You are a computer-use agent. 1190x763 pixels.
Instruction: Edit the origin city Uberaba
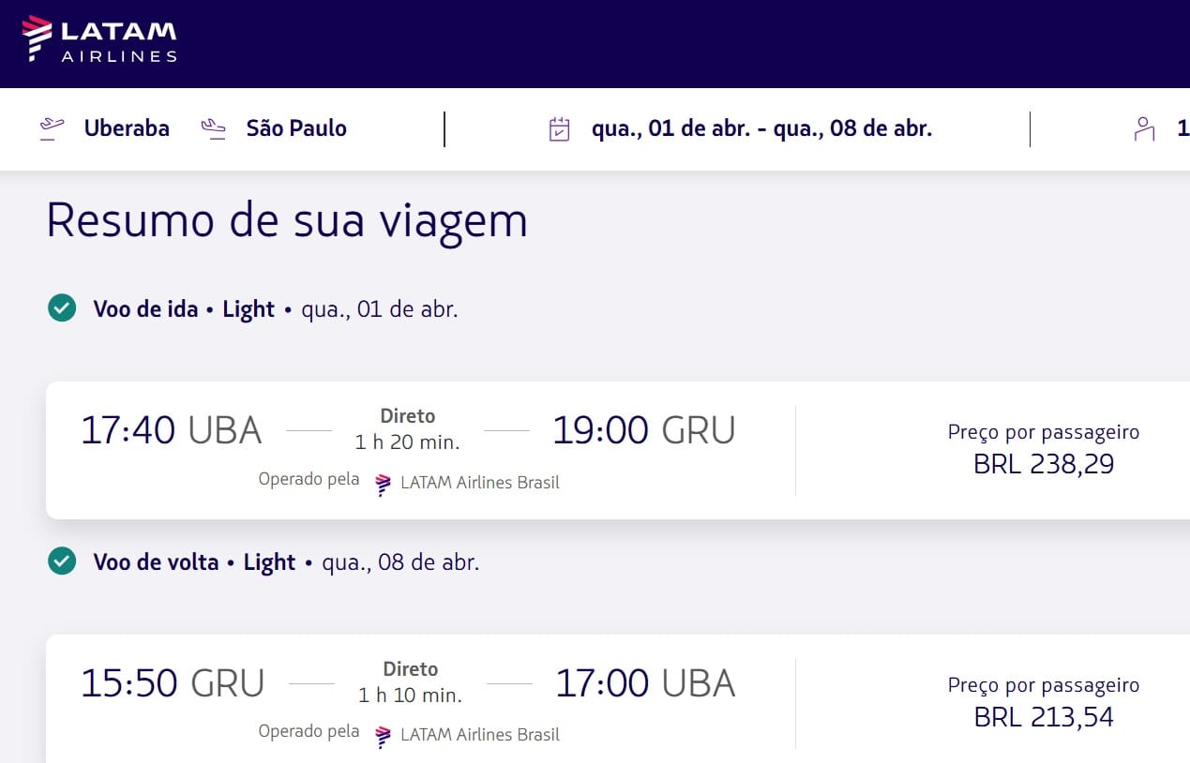click(x=127, y=128)
